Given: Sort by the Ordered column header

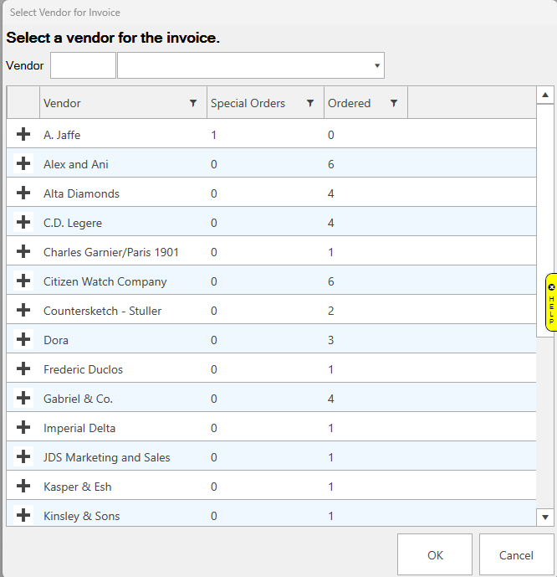Looking at the screenshot, I should (351, 103).
